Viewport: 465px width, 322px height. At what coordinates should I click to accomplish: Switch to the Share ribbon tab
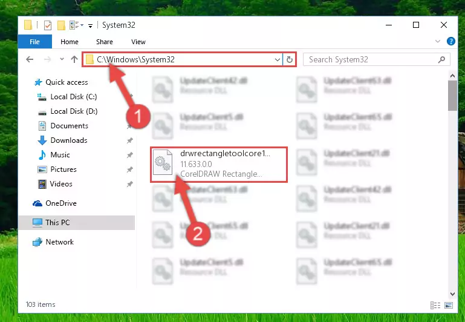pyautogui.click(x=105, y=42)
